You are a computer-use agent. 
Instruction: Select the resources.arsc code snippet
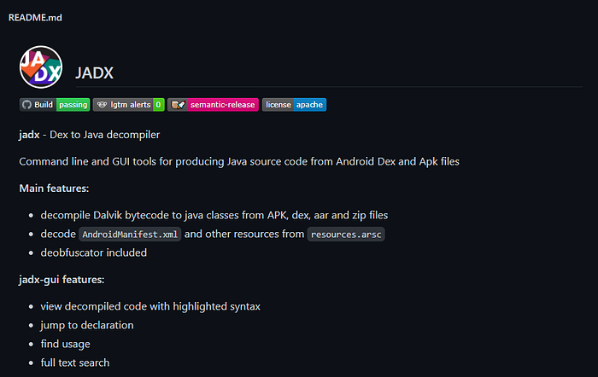click(x=346, y=235)
